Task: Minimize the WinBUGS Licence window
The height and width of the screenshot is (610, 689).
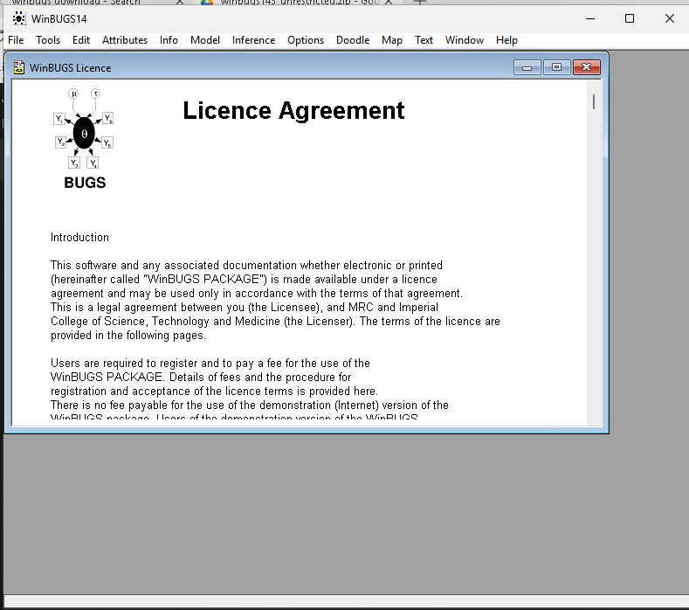Action: (x=527, y=67)
